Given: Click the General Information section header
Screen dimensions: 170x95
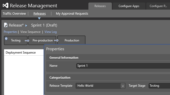Looking at the screenshot, I should pyautogui.click(x=64, y=58).
